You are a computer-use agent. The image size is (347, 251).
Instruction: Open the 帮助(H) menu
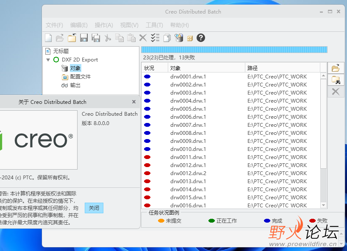point(180,25)
